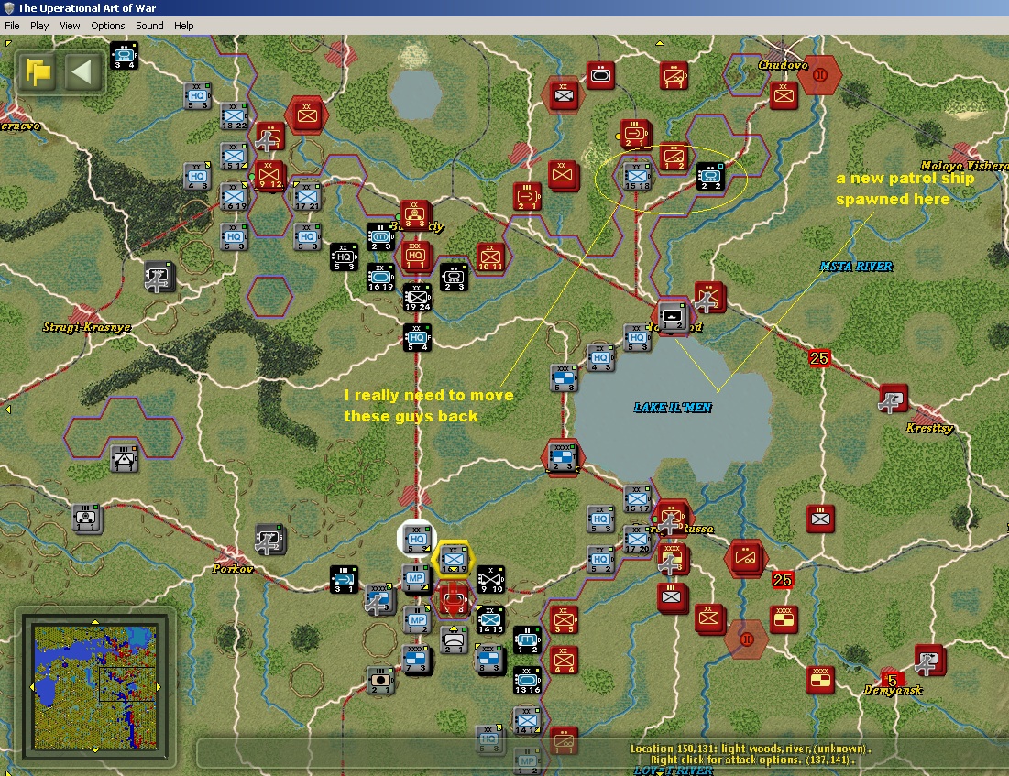
Task: Select black motorized unit 19 24
Action: coord(417,297)
